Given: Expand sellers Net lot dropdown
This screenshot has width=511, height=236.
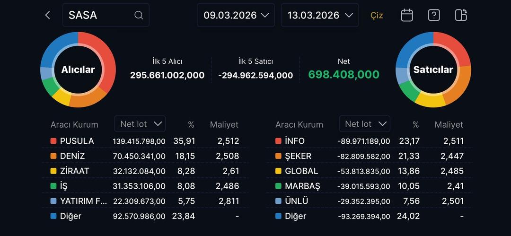Looking at the screenshot, I should [x=364, y=124].
